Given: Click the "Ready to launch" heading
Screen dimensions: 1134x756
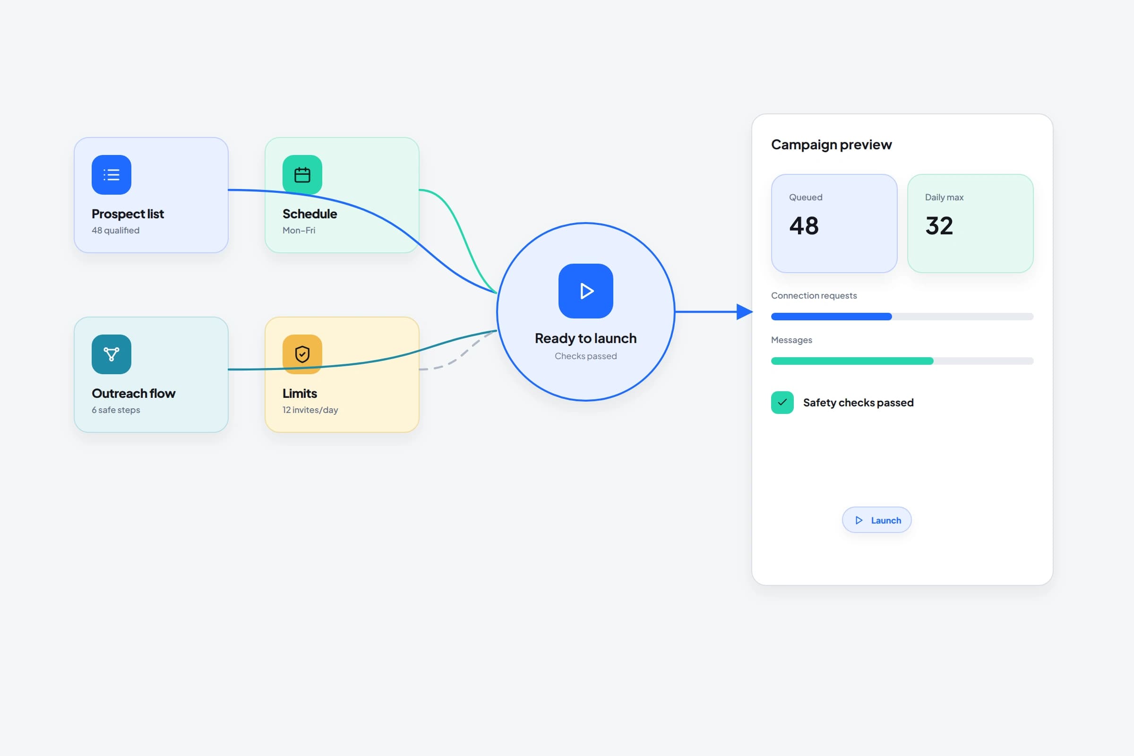Looking at the screenshot, I should tap(586, 338).
